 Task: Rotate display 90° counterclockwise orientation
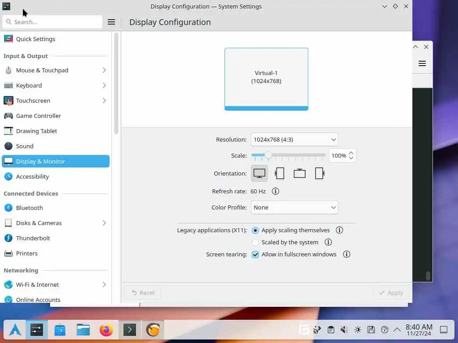[x=279, y=173]
